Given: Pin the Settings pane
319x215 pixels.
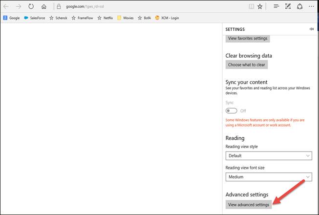Looking at the screenshot, I should click(312, 29).
